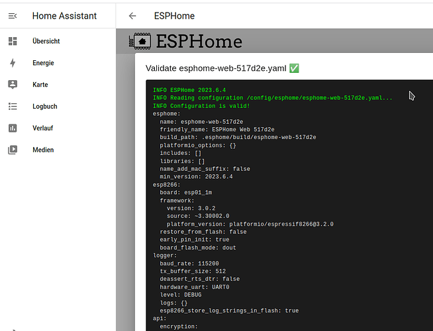
Task: Click the Medien media icon
Action: tap(13, 150)
